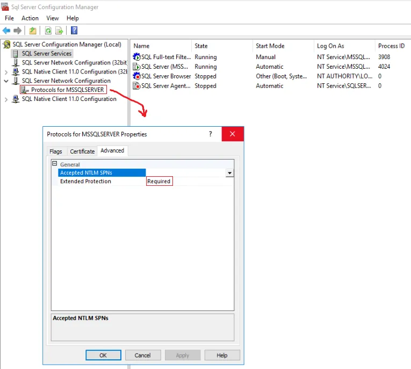Close the Protocols Properties dialog
This screenshot has width=411, height=369.
point(233,134)
